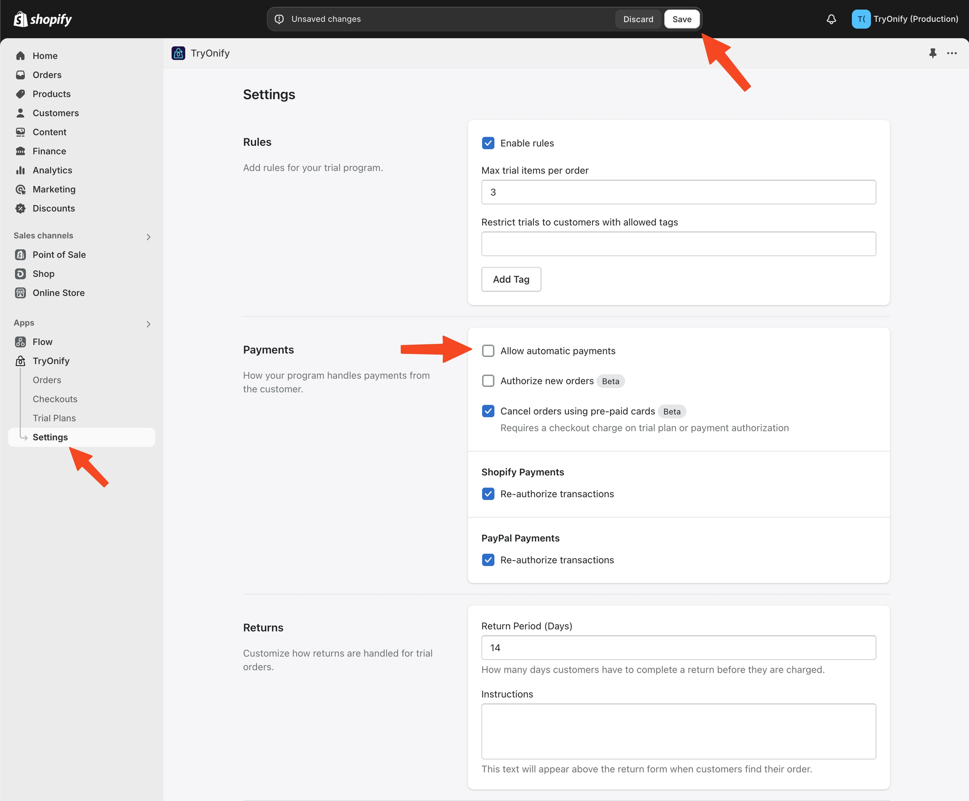
Task: Expand the Apps section chevron
Action: (148, 324)
